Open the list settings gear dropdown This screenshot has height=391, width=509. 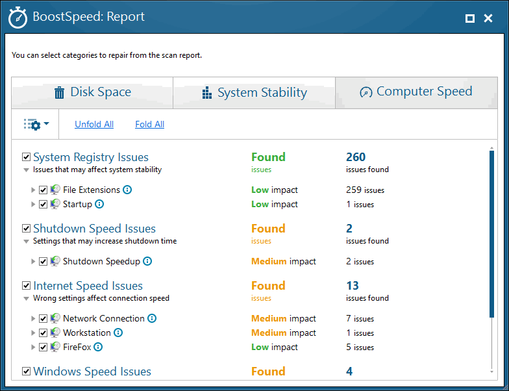coord(36,125)
